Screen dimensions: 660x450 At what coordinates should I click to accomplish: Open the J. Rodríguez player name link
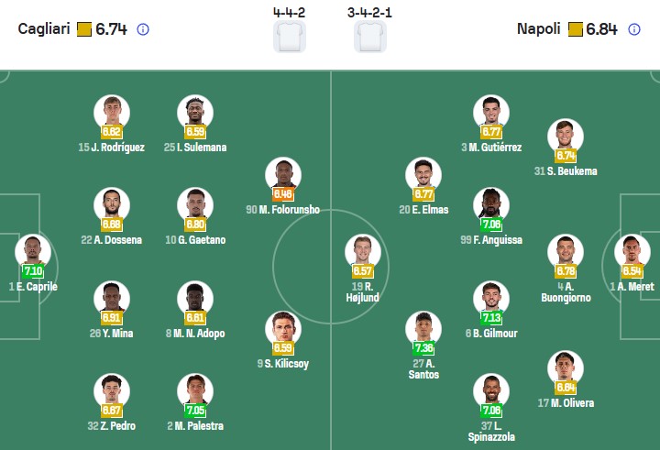tap(111, 148)
